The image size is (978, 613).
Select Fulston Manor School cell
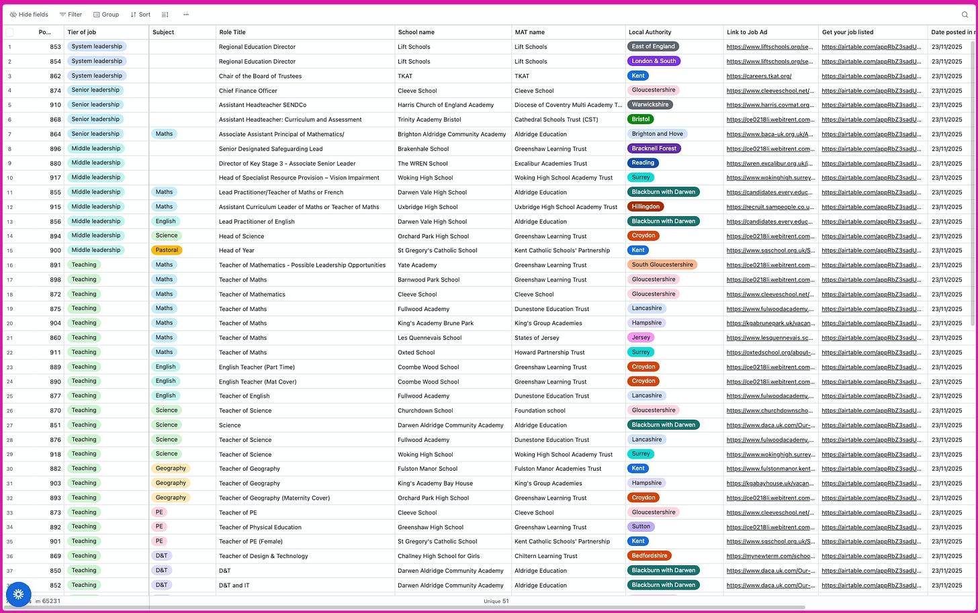tap(453, 469)
